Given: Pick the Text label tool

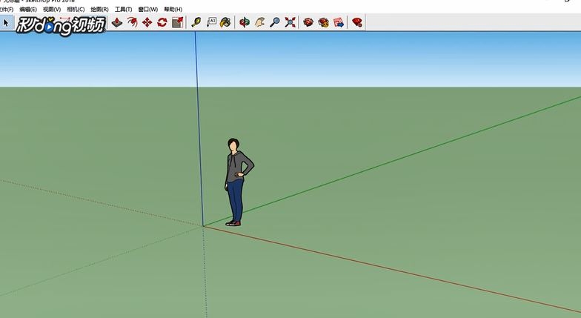Looking at the screenshot, I should tap(211, 22).
